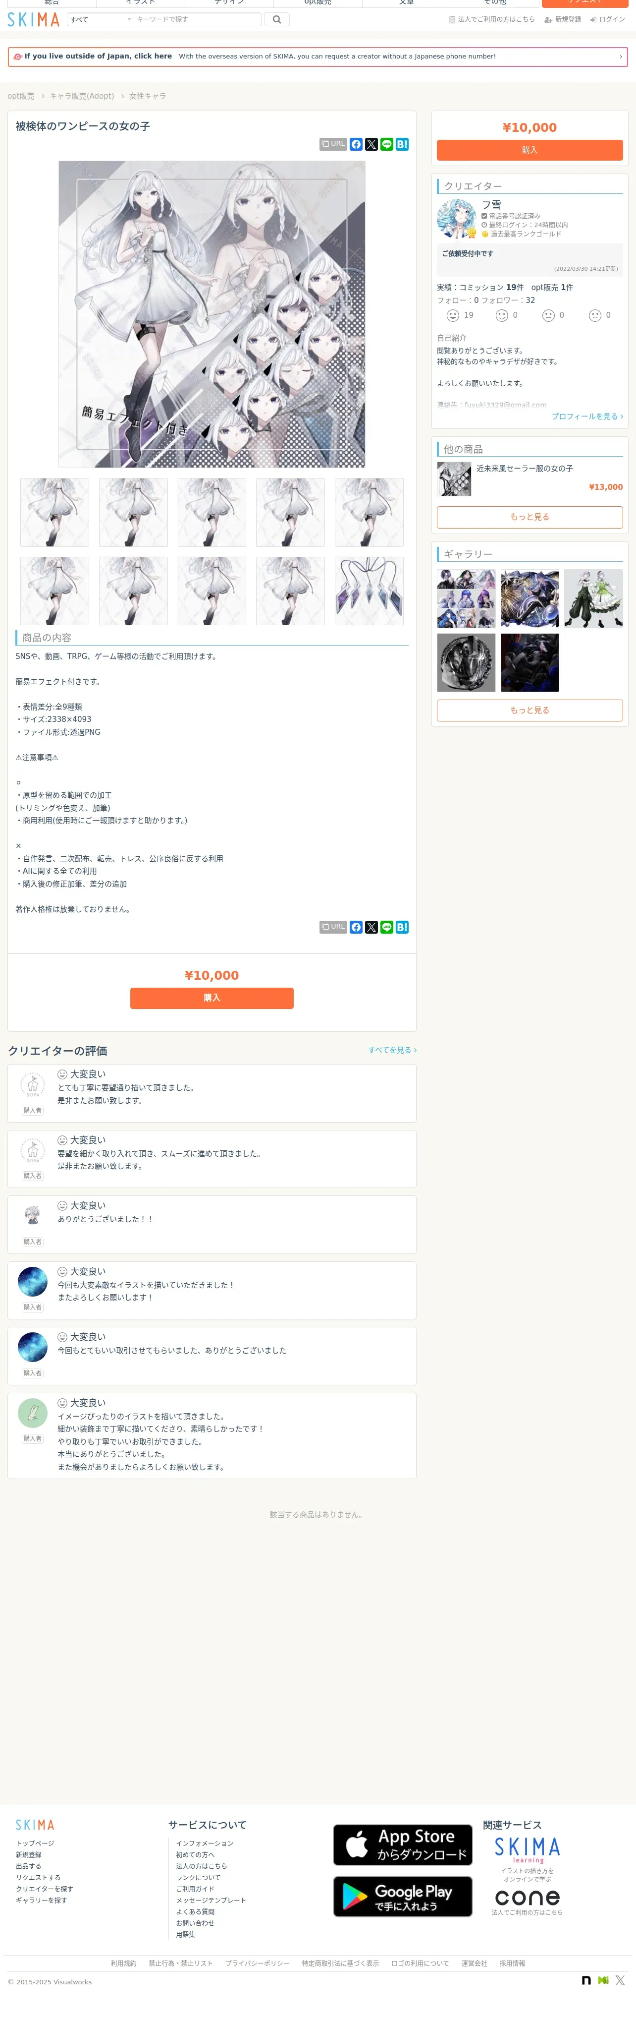Open footer ランクについて link
The image size is (636, 2022).
(x=199, y=1878)
